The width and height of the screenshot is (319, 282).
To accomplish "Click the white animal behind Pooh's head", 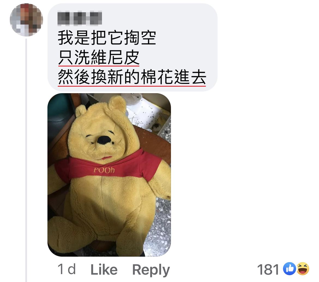I will tap(133, 98).
